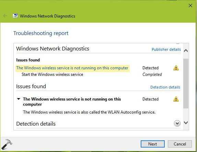Open the Detection details link

pyautogui.click(x=165, y=87)
